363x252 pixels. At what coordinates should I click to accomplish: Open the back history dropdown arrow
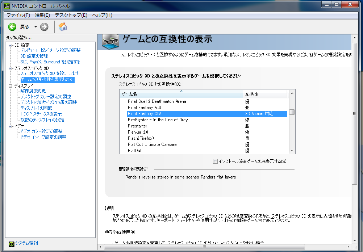coord(36,27)
